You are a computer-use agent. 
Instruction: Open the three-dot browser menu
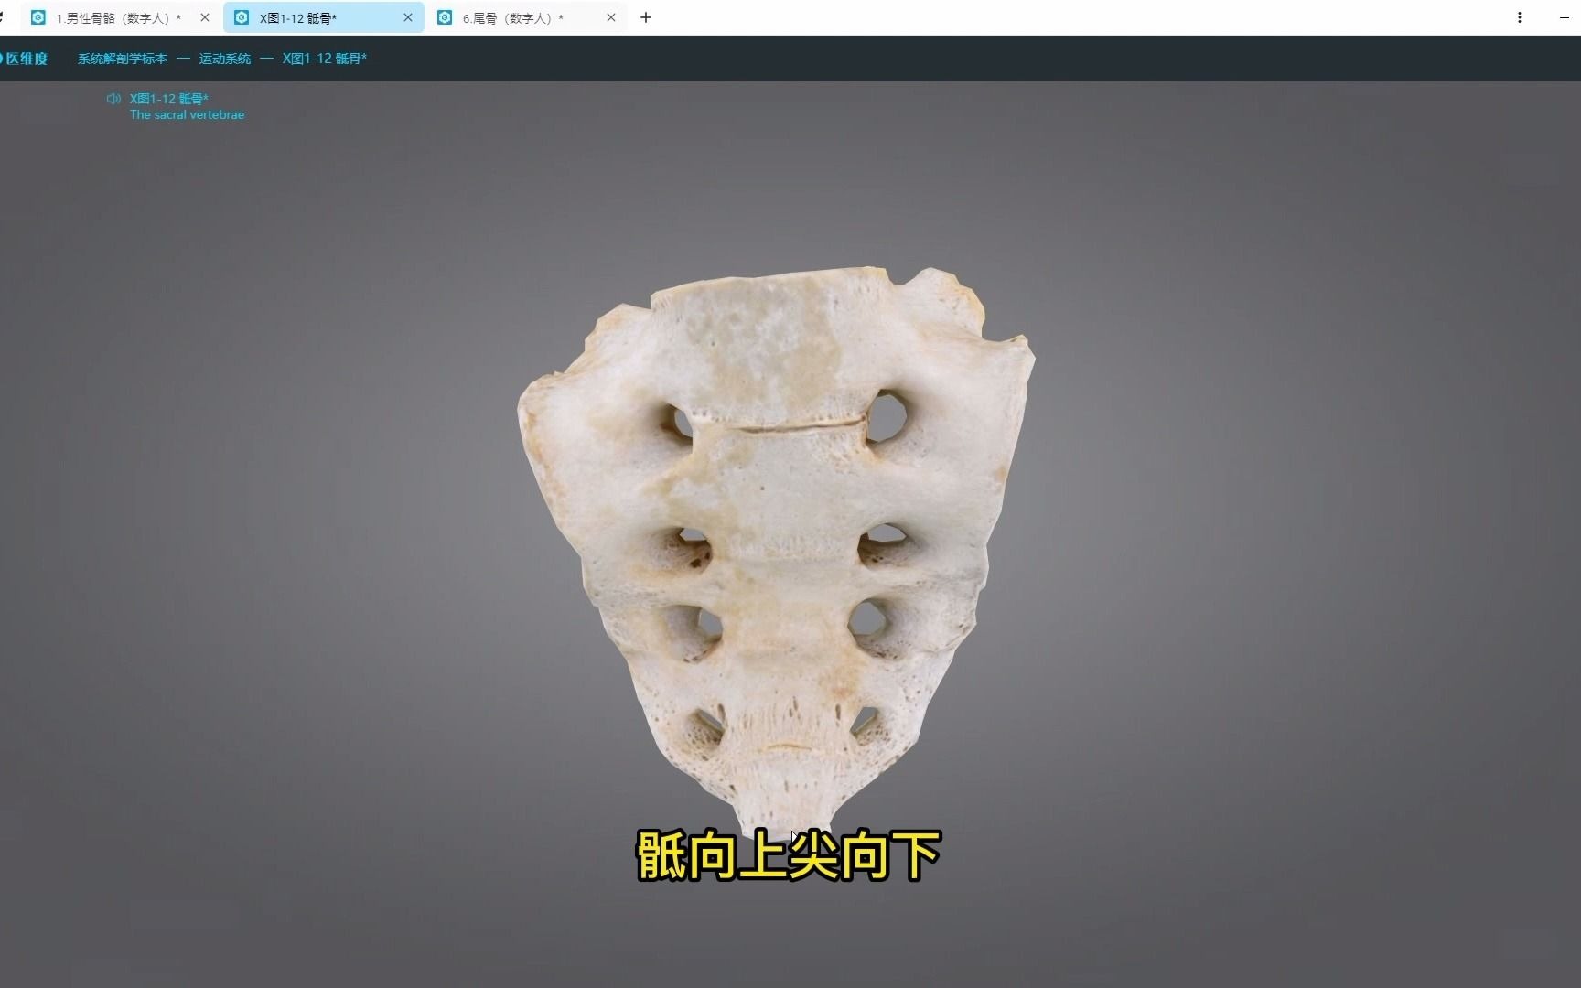tap(1519, 17)
